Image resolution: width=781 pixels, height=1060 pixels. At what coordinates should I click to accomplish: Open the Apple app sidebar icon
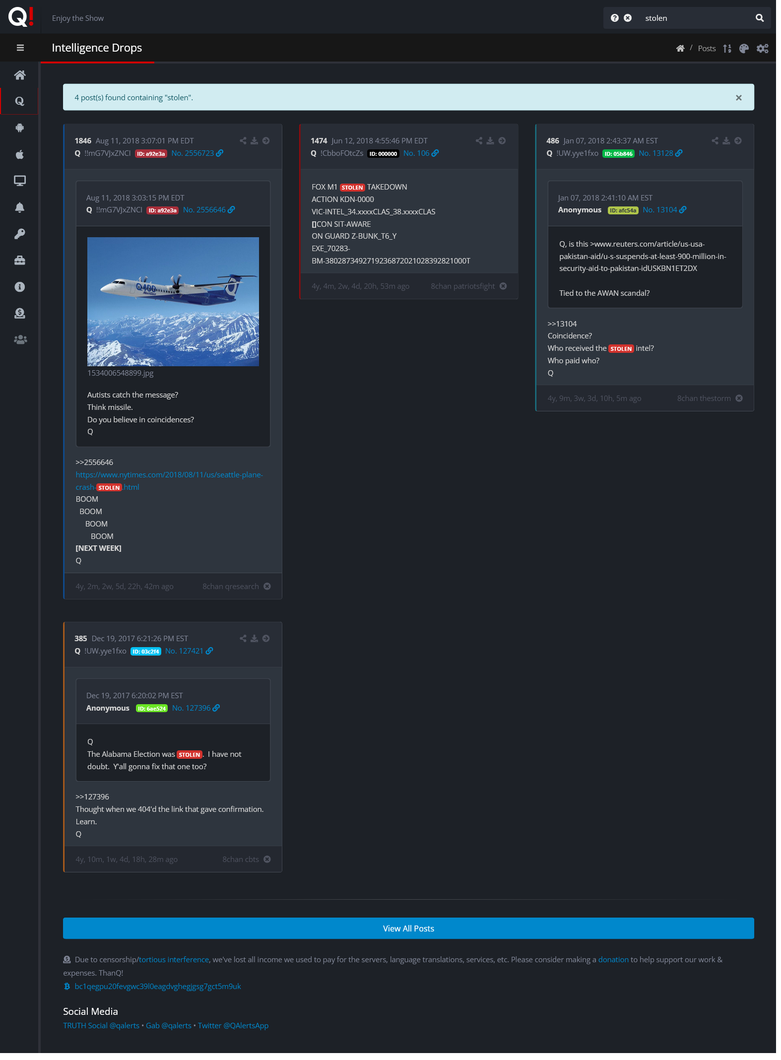point(20,154)
